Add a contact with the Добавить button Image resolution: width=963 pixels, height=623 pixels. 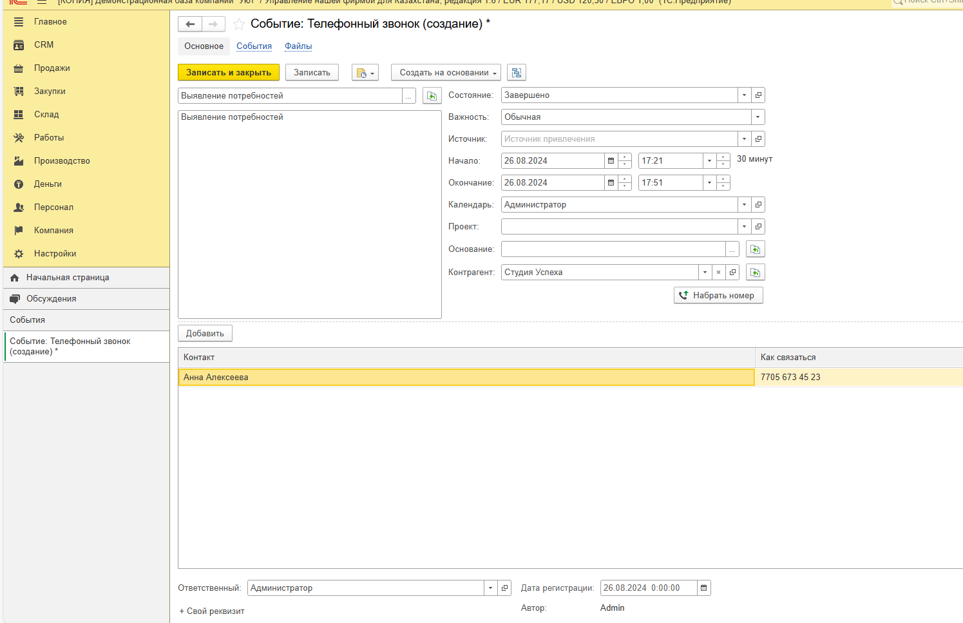click(205, 334)
